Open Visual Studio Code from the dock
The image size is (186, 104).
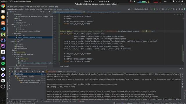point(3,29)
